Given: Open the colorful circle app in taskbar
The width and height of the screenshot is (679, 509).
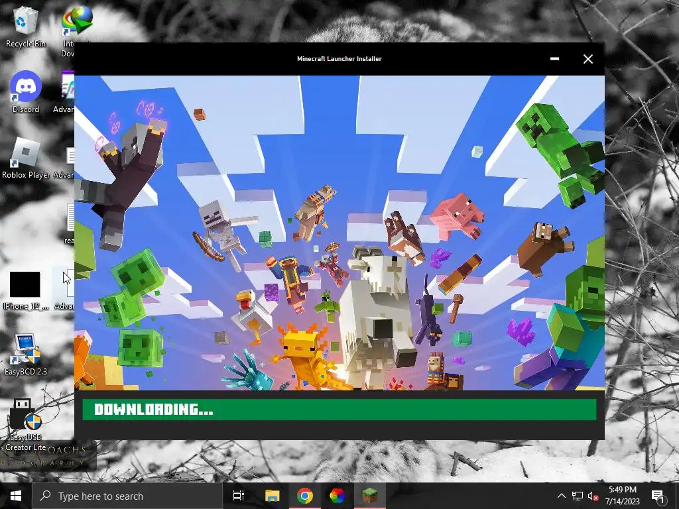Looking at the screenshot, I should [x=337, y=496].
